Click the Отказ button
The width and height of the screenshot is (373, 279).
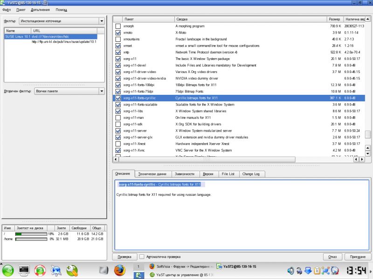[332, 257]
